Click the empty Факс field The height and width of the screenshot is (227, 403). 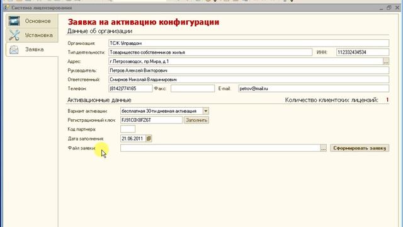click(193, 88)
